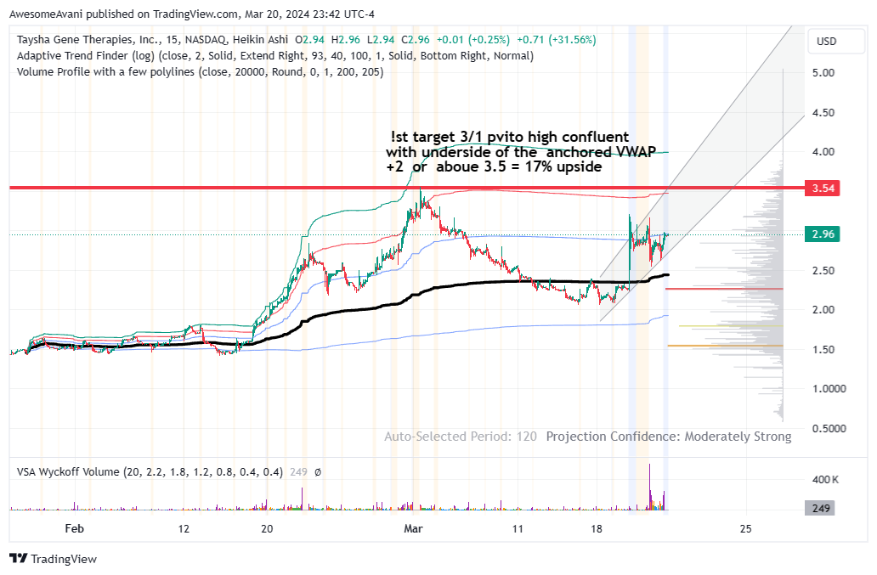Click the C2.96 close value in legend
877x575 pixels.
click(x=416, y=40)
